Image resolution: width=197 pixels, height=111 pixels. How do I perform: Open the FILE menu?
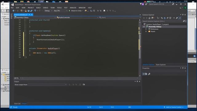[12, 8]
